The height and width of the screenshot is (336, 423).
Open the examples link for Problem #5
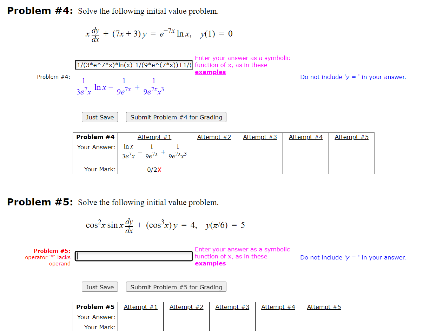click(210, 263)
